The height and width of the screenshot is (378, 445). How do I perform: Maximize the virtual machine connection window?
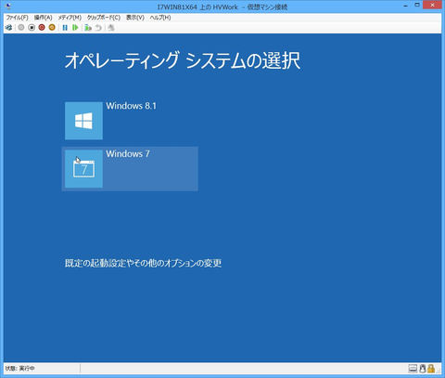(417, 5)
